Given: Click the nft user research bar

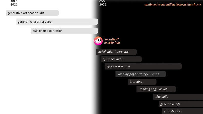Looking at the screenshot, I should tap(143, 66).
